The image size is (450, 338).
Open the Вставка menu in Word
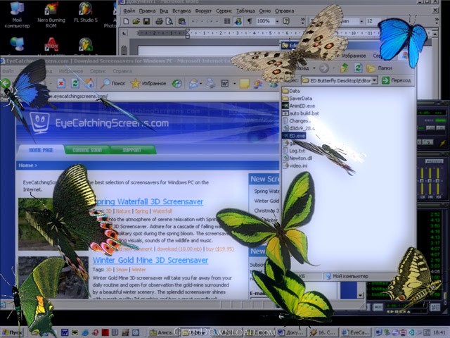[x=181, y=11]
